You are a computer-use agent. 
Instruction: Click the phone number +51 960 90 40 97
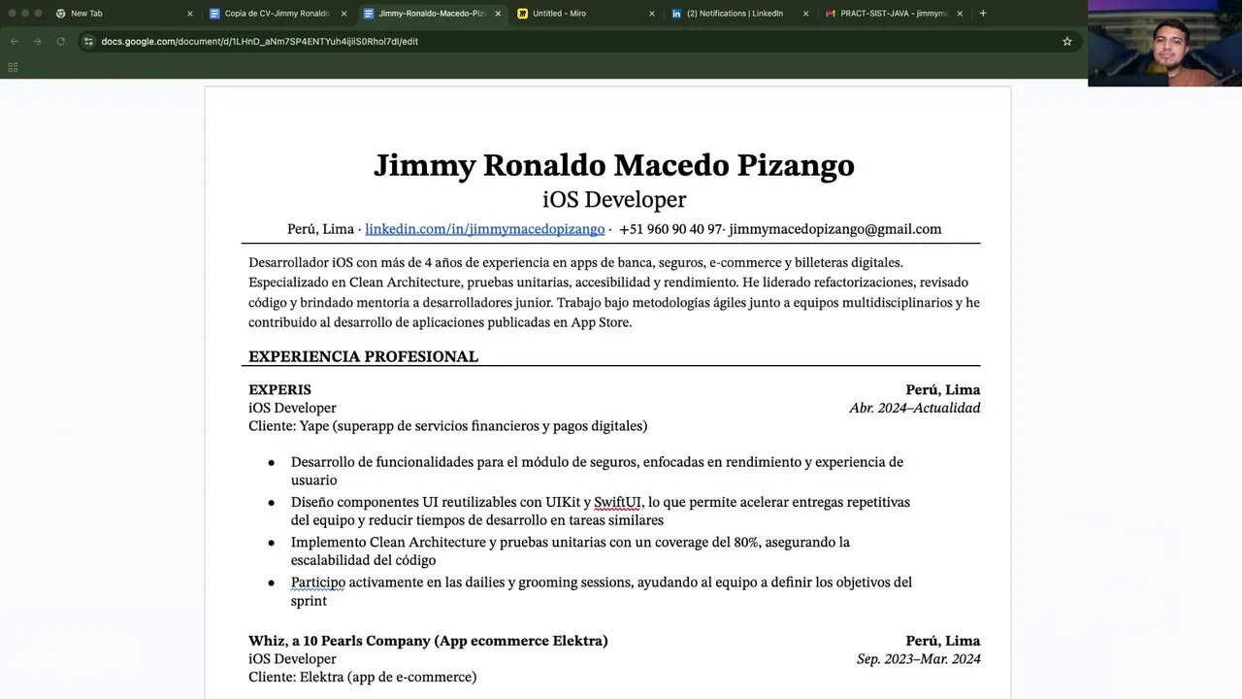click(x=670, y=229)
